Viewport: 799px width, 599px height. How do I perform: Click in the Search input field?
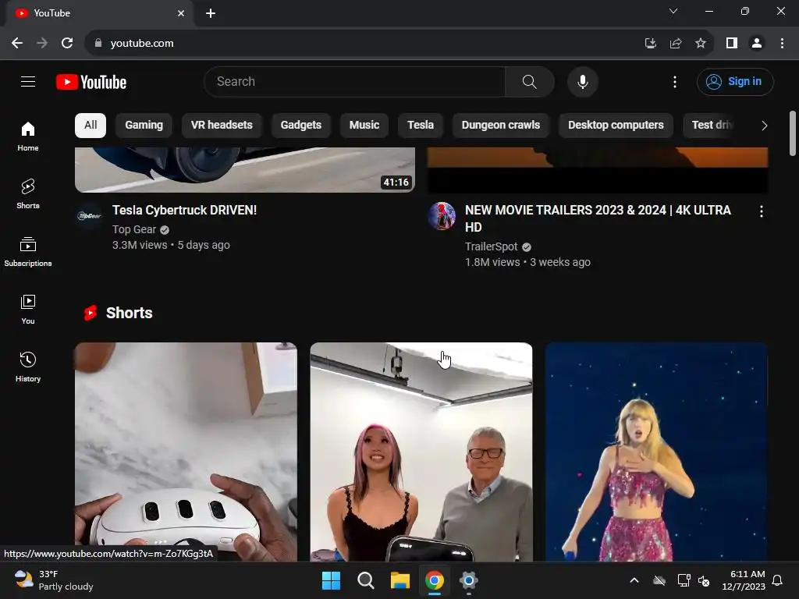coord(355,81)
